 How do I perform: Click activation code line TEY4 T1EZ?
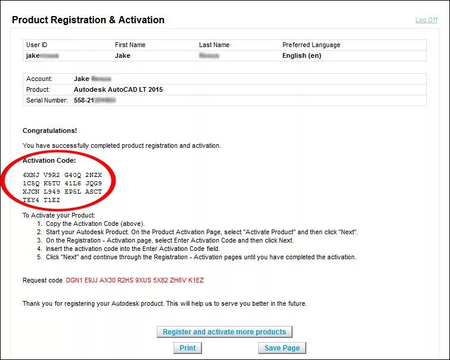(x=41, y=200)
